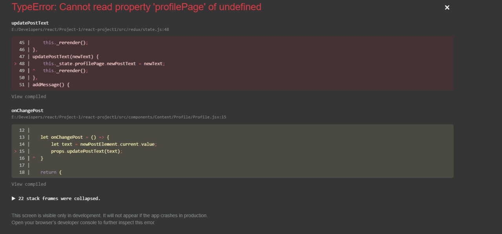Viewport: 502px width, 234px height.
Task: Click the caret indicator on line 16
Action: tap(34, 158)
